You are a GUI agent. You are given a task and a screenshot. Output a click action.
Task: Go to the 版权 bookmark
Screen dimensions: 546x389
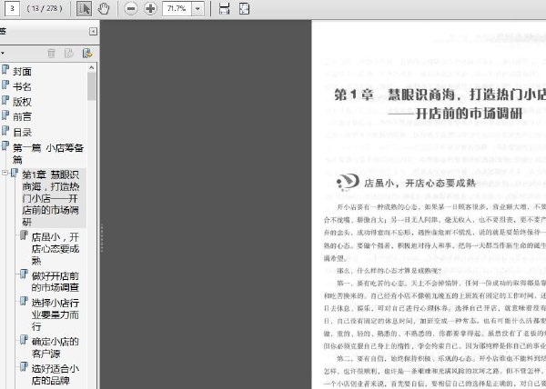(x=22, y=102)
